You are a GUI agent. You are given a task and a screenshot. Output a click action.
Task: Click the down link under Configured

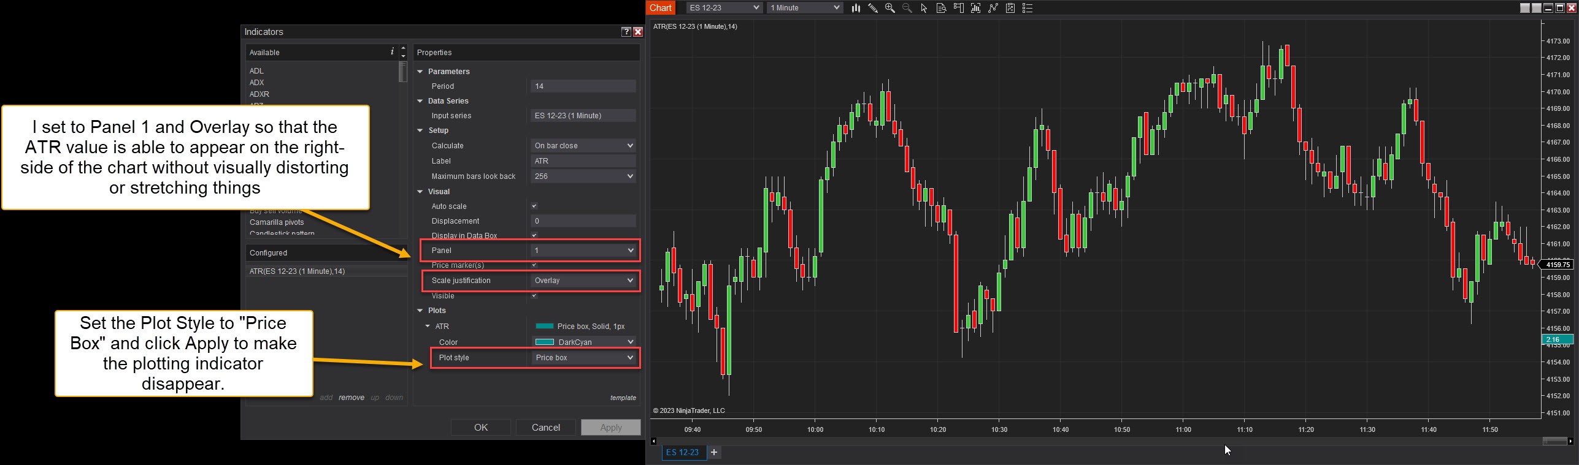coord(394,398)
